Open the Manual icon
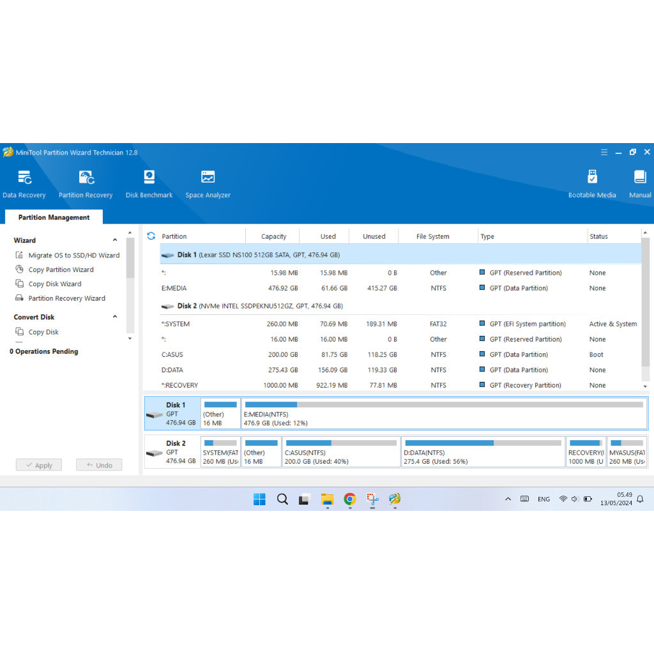The image size is (654, 654). (640, 184)
